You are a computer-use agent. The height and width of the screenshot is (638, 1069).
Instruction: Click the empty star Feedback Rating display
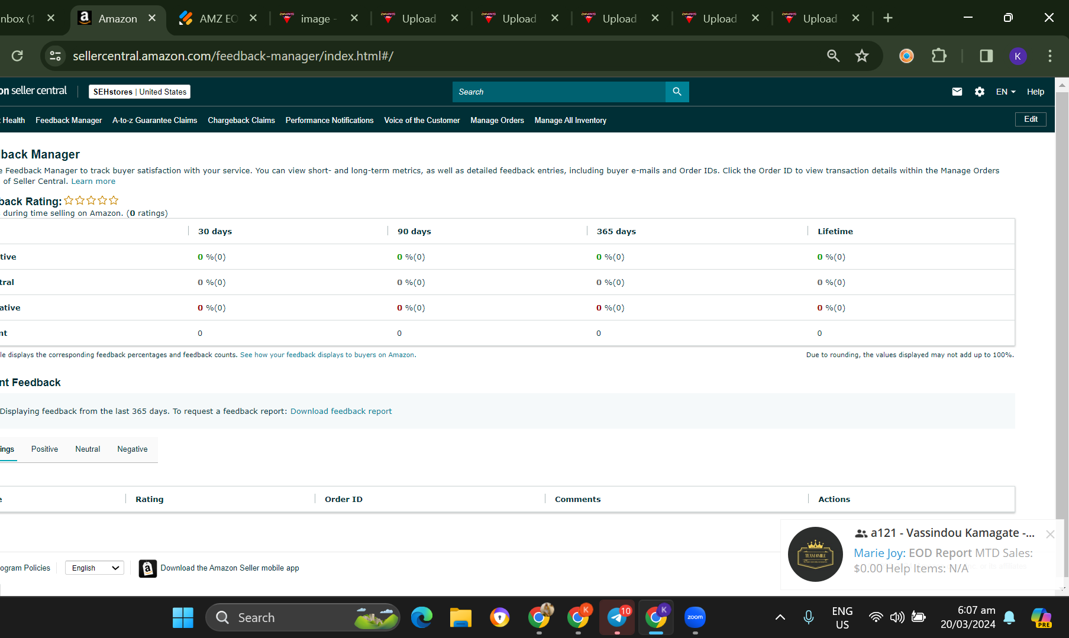tap(91, 200)
